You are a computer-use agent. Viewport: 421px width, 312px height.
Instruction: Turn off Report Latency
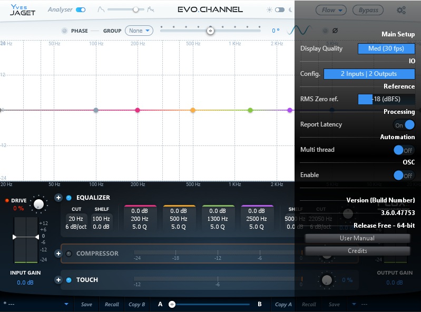pos(404,125)
